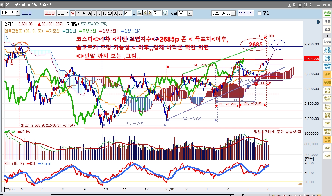Open the 자료 343 dropdown

190,13
